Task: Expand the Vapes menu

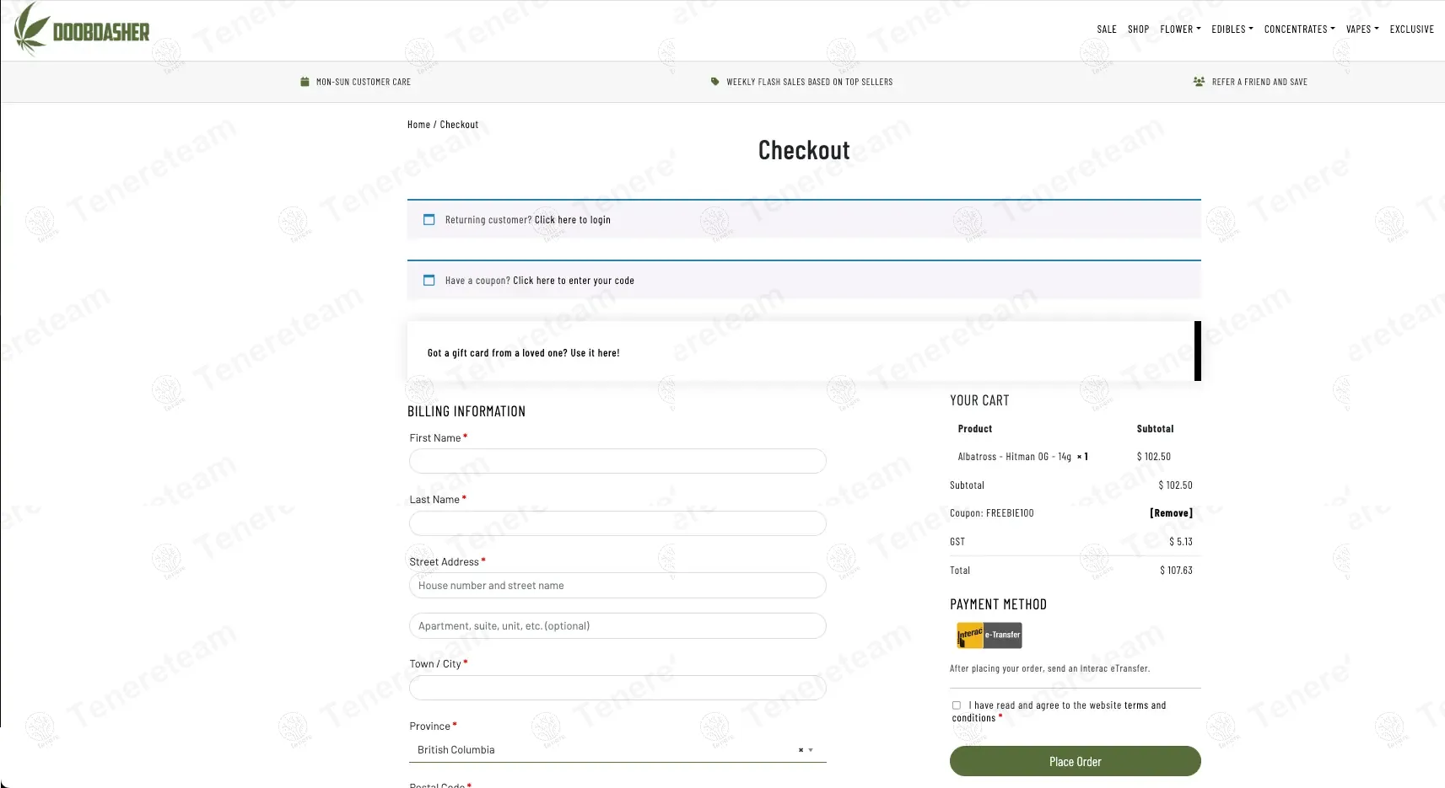Action: [1362, 29]
